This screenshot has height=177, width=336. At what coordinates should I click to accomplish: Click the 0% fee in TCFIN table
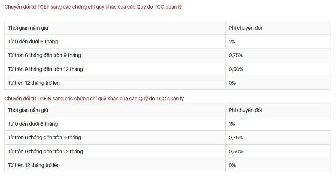[232, 165]
